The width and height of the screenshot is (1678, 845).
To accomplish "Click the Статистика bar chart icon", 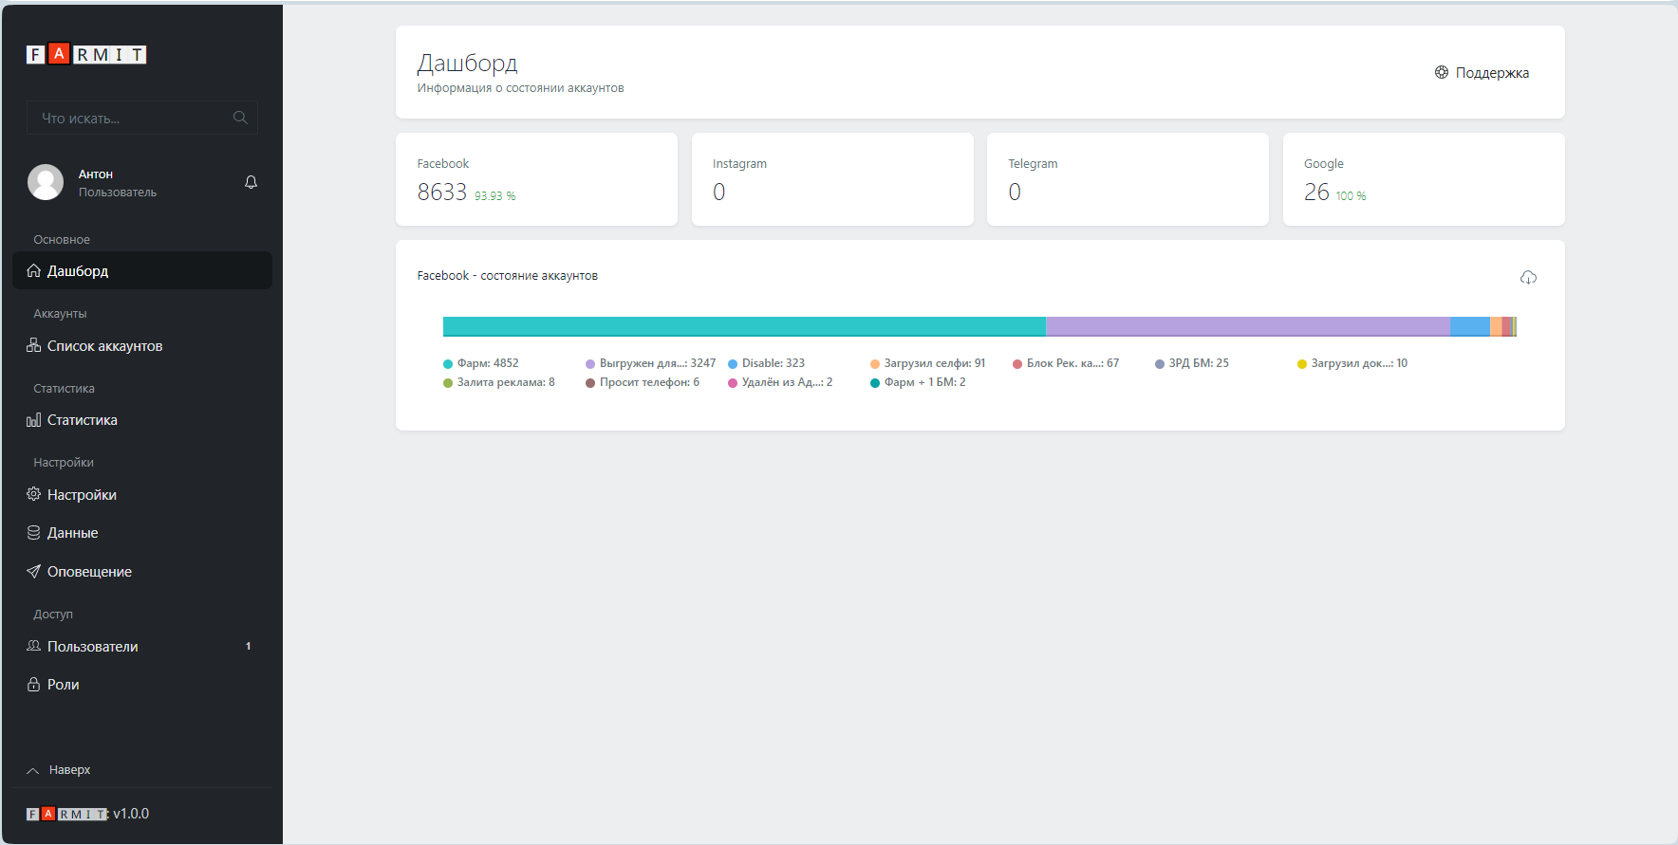I will pos(34,420).
